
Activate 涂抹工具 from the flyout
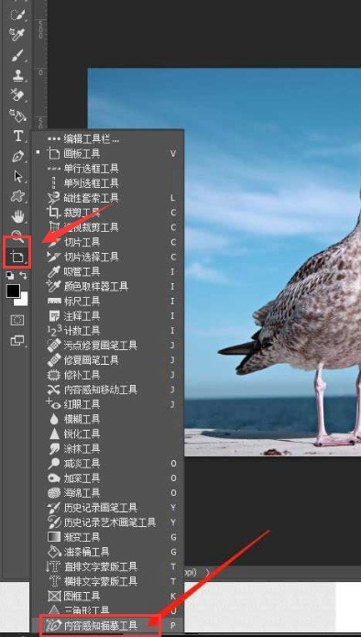[x=108, y=448]
